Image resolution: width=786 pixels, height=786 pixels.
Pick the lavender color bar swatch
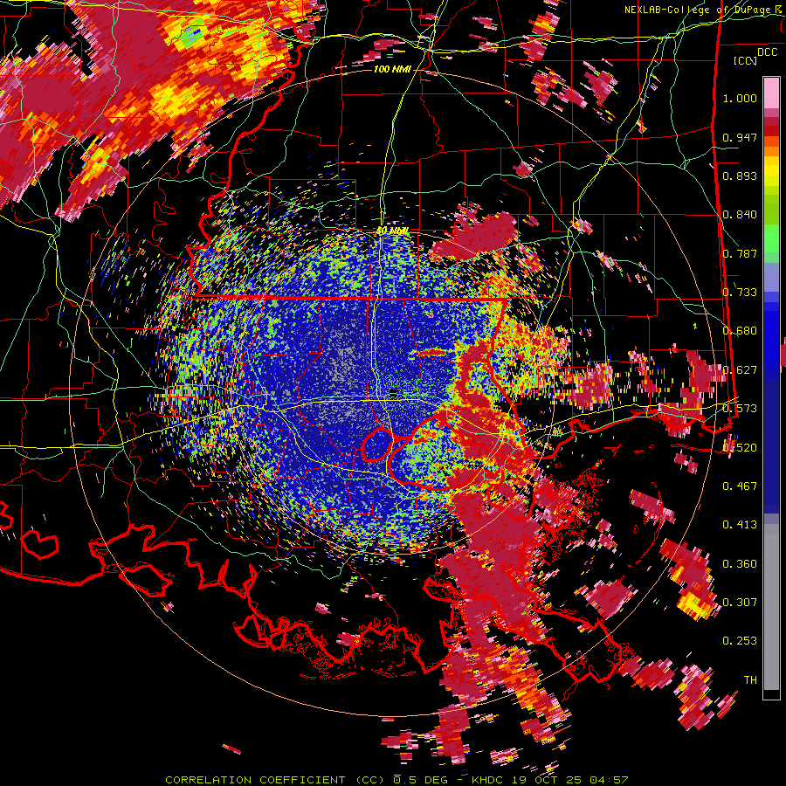click(771, 276)
